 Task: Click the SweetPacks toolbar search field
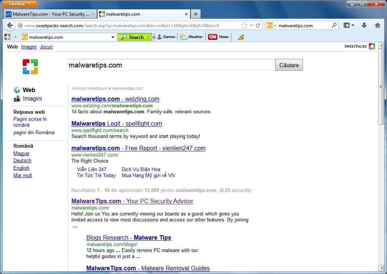68,37
